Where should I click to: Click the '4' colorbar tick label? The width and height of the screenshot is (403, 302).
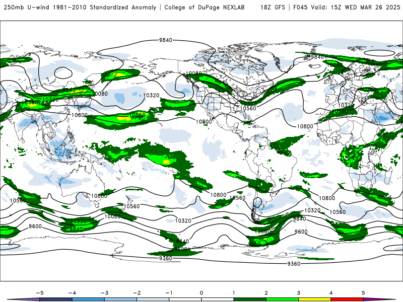coord(331,293)
